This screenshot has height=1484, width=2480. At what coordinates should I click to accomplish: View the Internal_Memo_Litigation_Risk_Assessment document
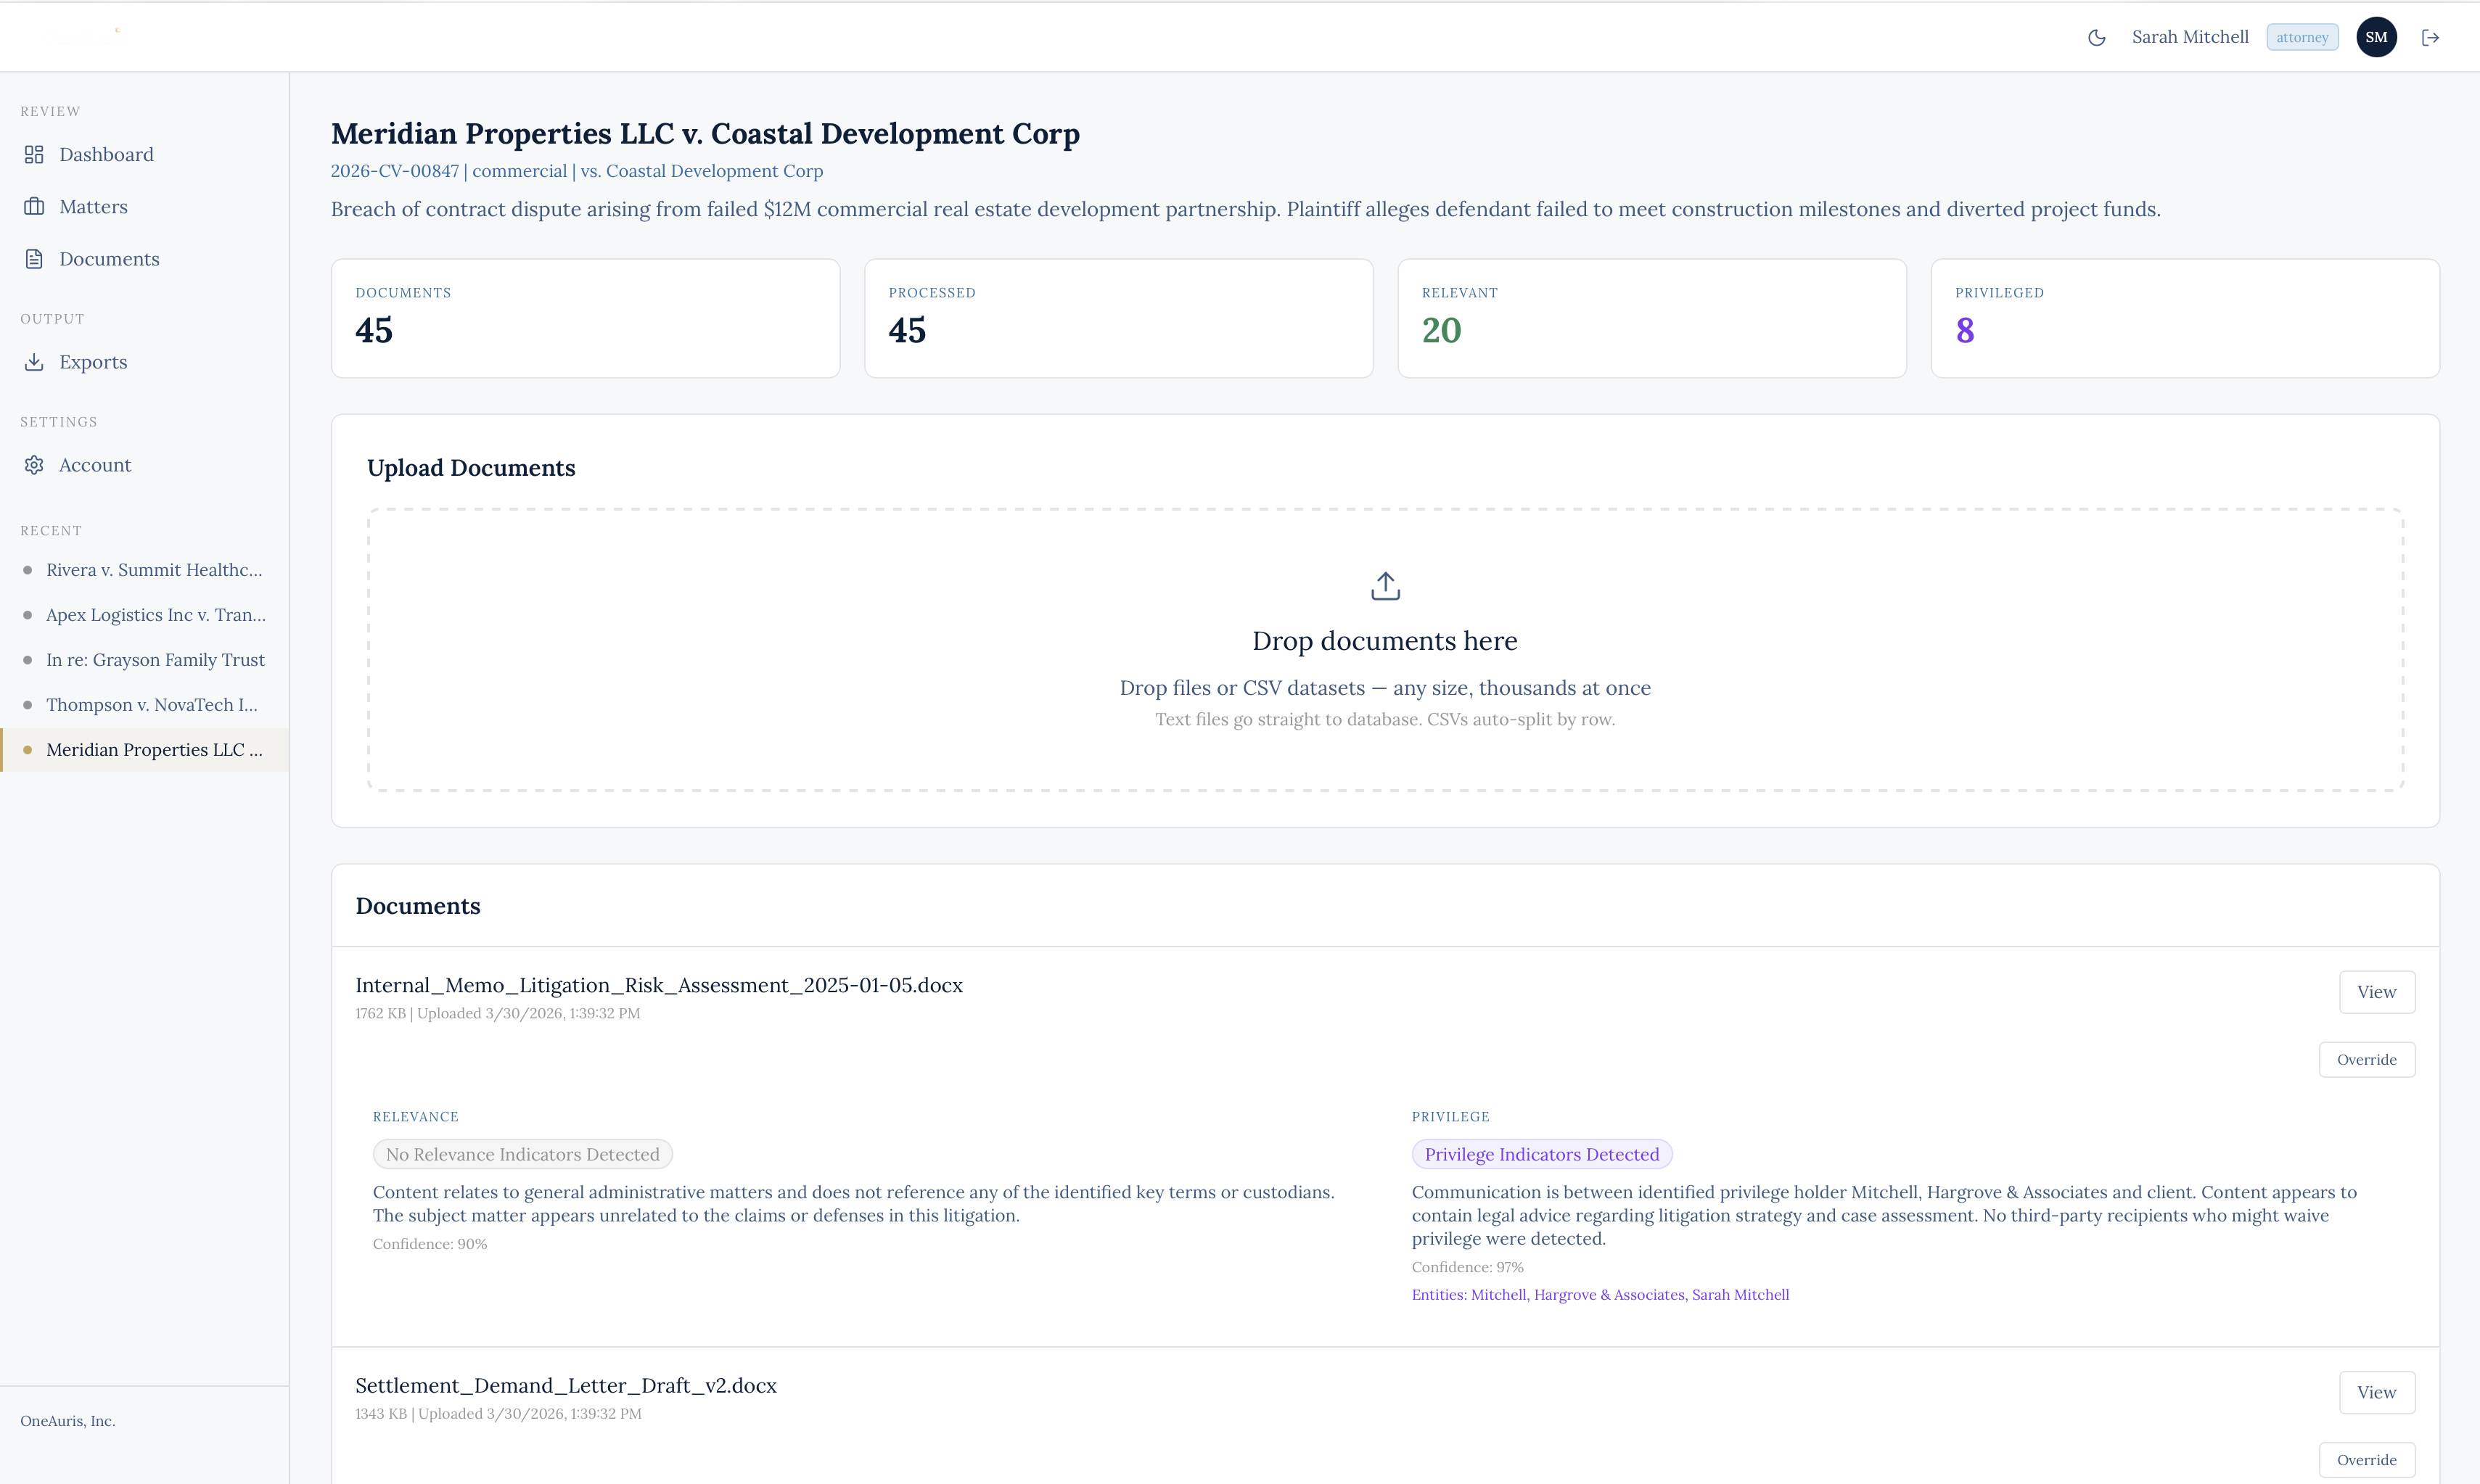(x=2376, y=991)
